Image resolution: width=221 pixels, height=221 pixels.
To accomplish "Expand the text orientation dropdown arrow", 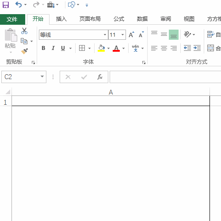I will (x=194, y=35).
